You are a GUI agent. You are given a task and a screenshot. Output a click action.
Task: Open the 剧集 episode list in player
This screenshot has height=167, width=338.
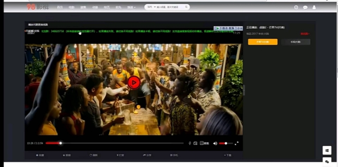click(204, 143)
